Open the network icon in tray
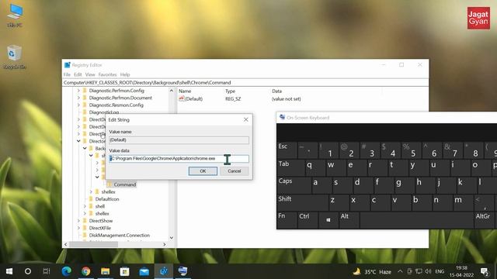 (x=419, y=271)
